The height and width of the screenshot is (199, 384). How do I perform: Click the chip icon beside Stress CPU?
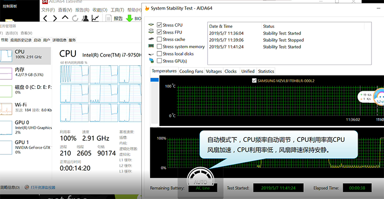(x=151, y=25)
